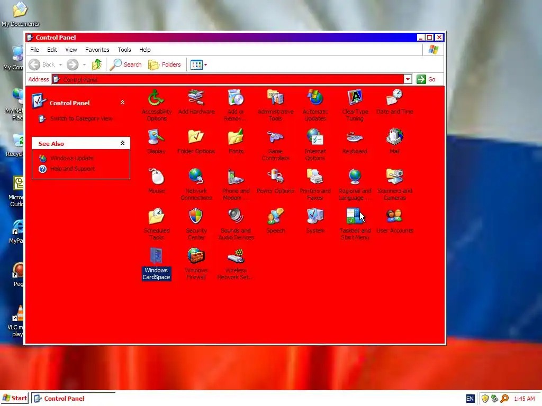
Task: Open the Help menu
Action: coord(145,50)
